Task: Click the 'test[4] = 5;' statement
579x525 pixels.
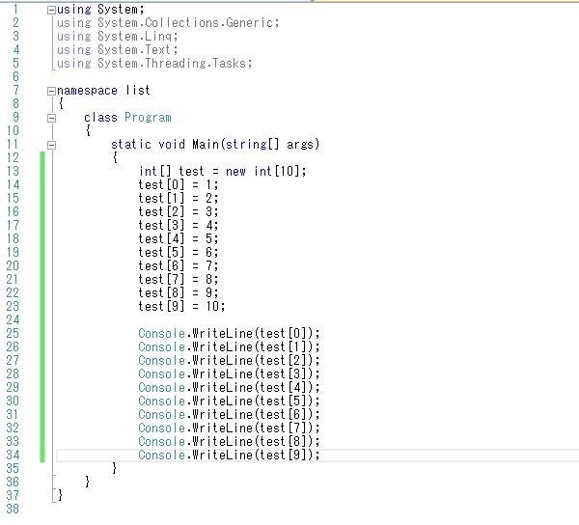Action: [x=179, y=239]
